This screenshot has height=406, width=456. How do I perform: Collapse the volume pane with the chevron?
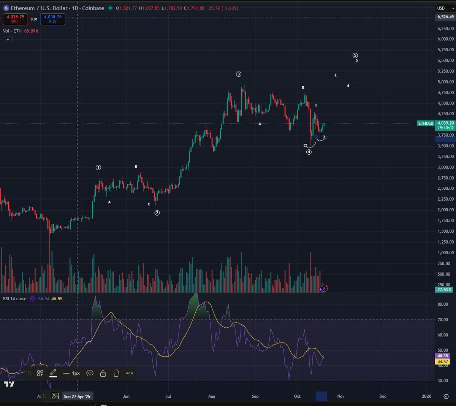pos(8,40)
